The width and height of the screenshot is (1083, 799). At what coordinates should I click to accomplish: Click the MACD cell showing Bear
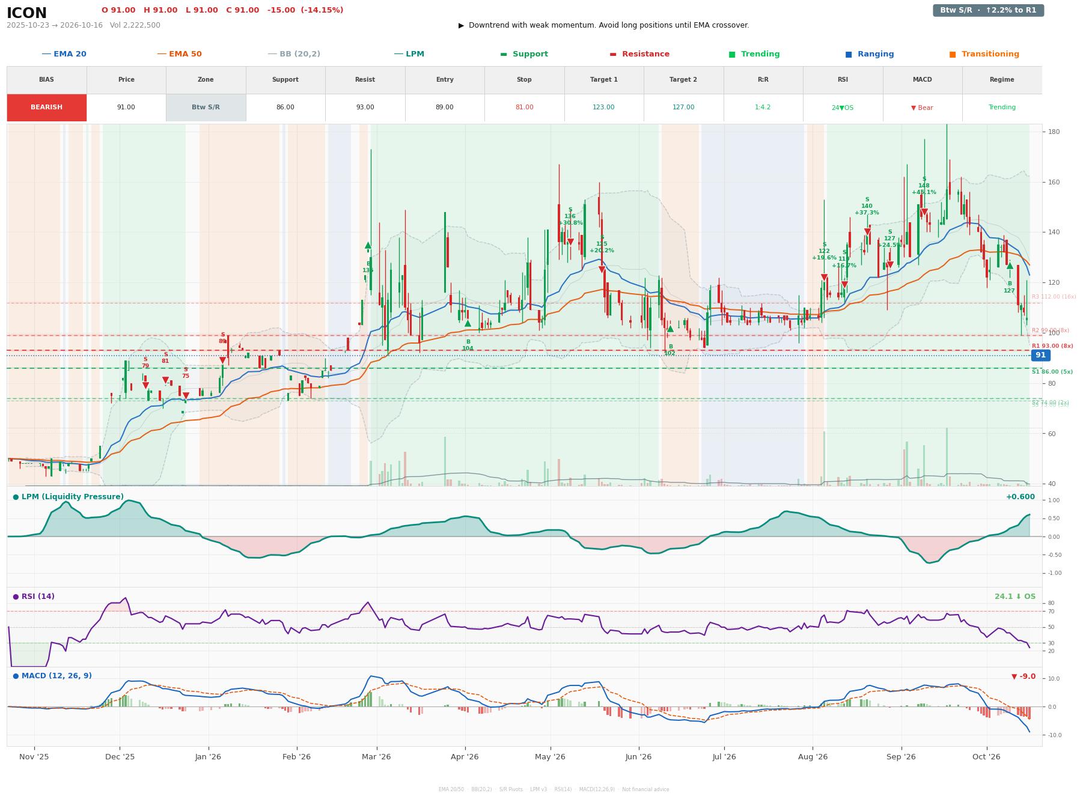(922, 108)
